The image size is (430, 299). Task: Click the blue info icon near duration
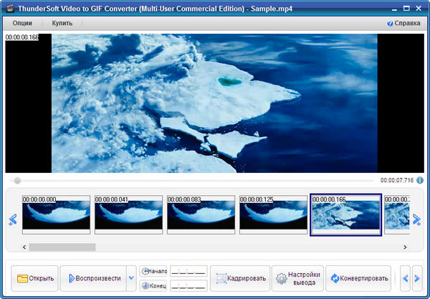pos(420,181)
